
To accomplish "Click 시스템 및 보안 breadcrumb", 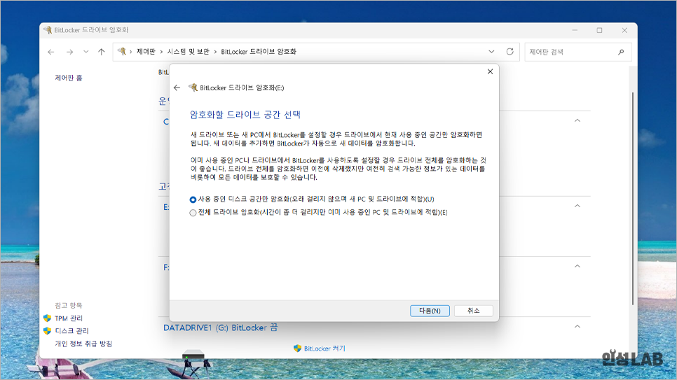I will (x=189, y=52).
